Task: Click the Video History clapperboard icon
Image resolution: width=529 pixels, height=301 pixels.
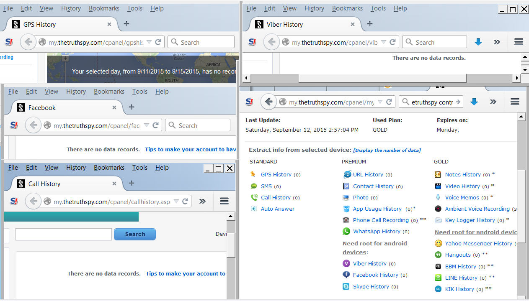Action: [438, 186]
